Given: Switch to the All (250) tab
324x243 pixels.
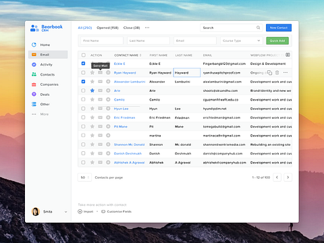Looking at the screenshot, I should pyautogui.click(x=85, y=28).
